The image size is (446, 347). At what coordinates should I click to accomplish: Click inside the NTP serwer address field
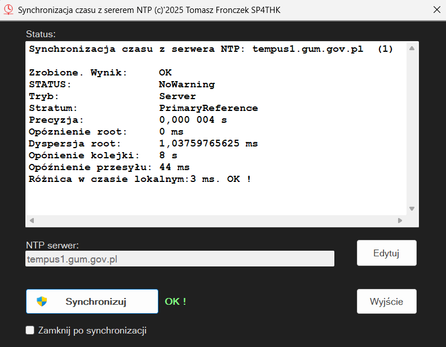pos(179,259)
